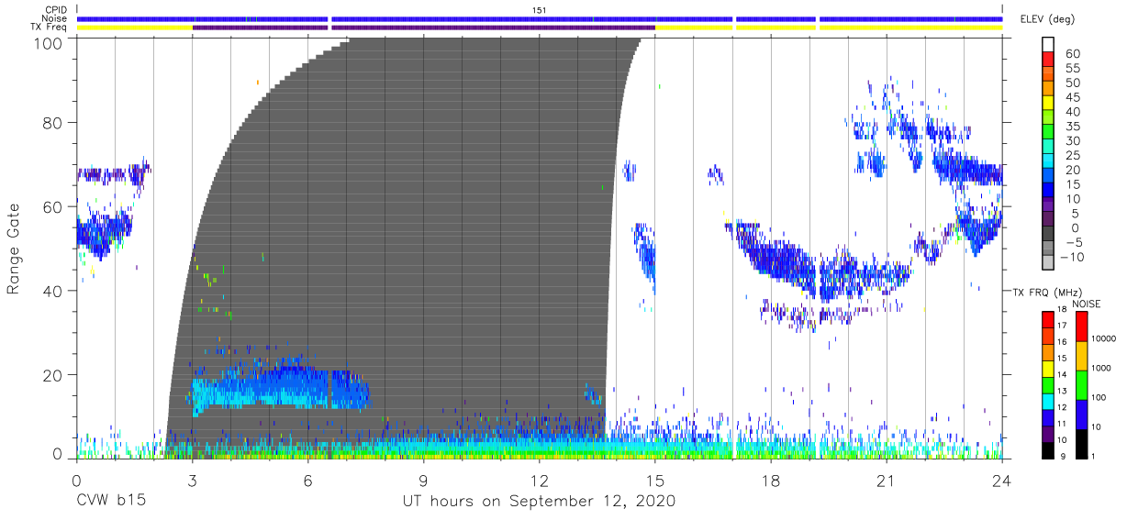The height and width of the screenshot is (520, 1127).
Task: Click the '24' tick on the UT hours axis
Action: pyautogui.click(x=1002, y=481)
